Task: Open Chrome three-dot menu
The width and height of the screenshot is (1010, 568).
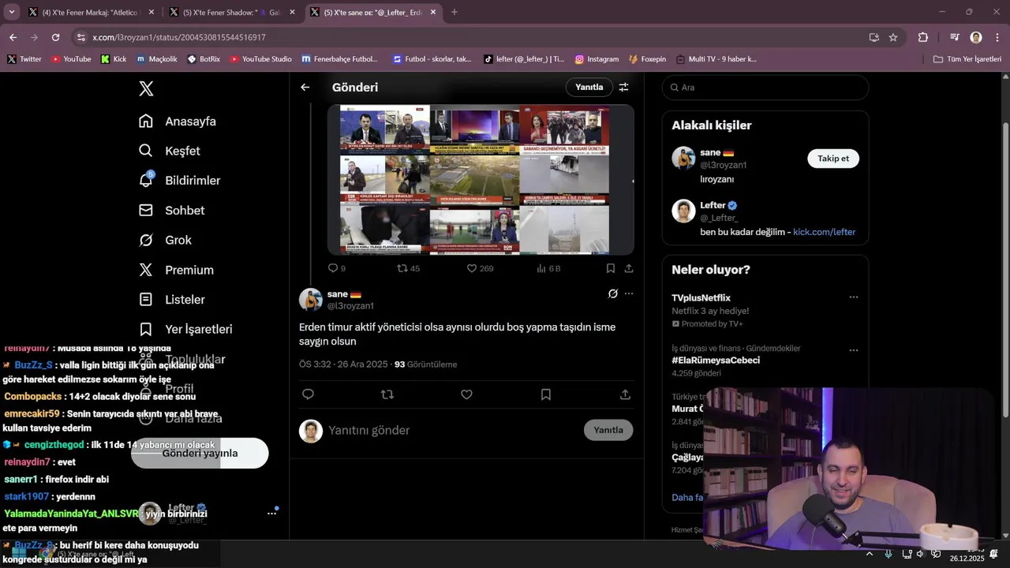Action: tap(997, 37)
